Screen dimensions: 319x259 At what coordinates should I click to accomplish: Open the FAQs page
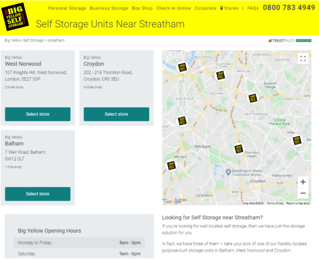253,8
